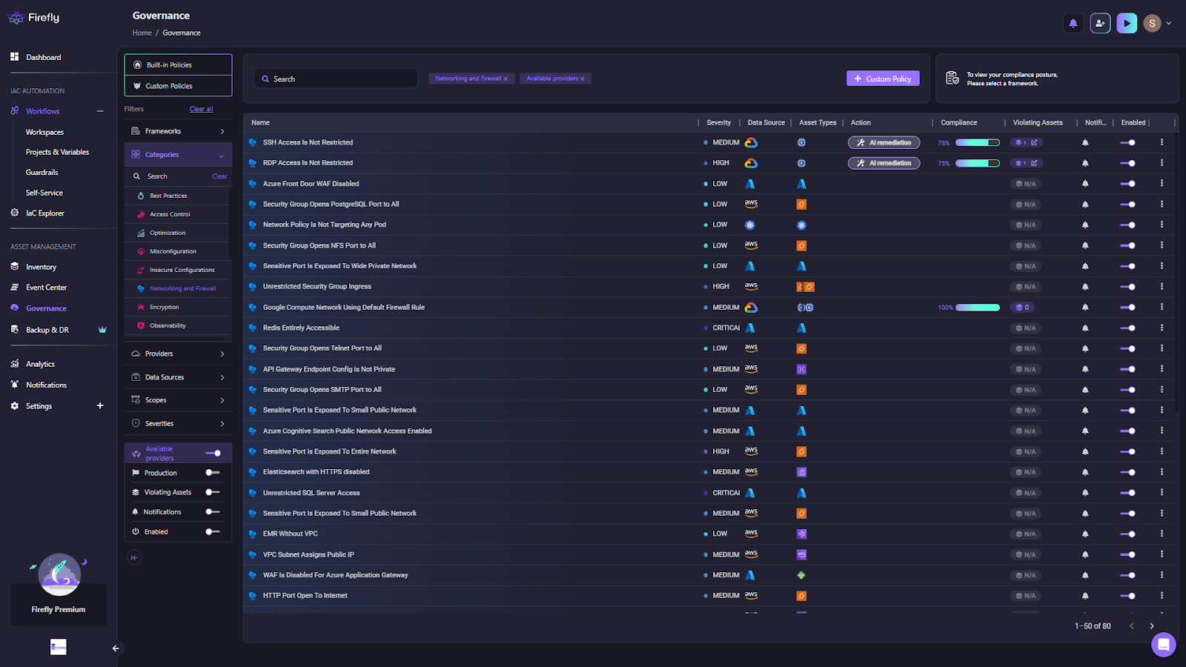Screen dimensions: 1186x667
Task: Click the play tutorial icon in header
Action: click(1127, 24)
